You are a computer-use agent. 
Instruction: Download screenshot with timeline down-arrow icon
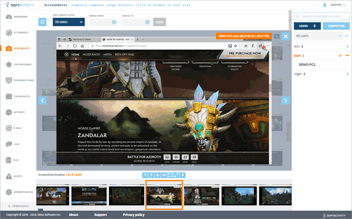pos(182,175)
